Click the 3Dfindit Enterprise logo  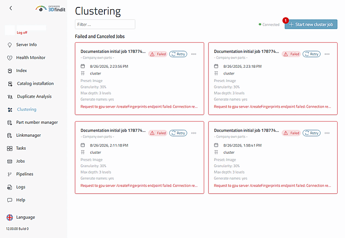tap(51, 9)
